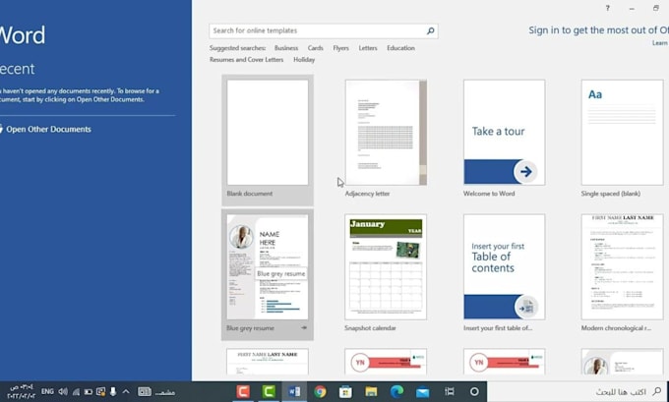This screenshot has width=669, height=402.
Task: Click the search magnifier icon for templates
Action: tap(431, 30)
